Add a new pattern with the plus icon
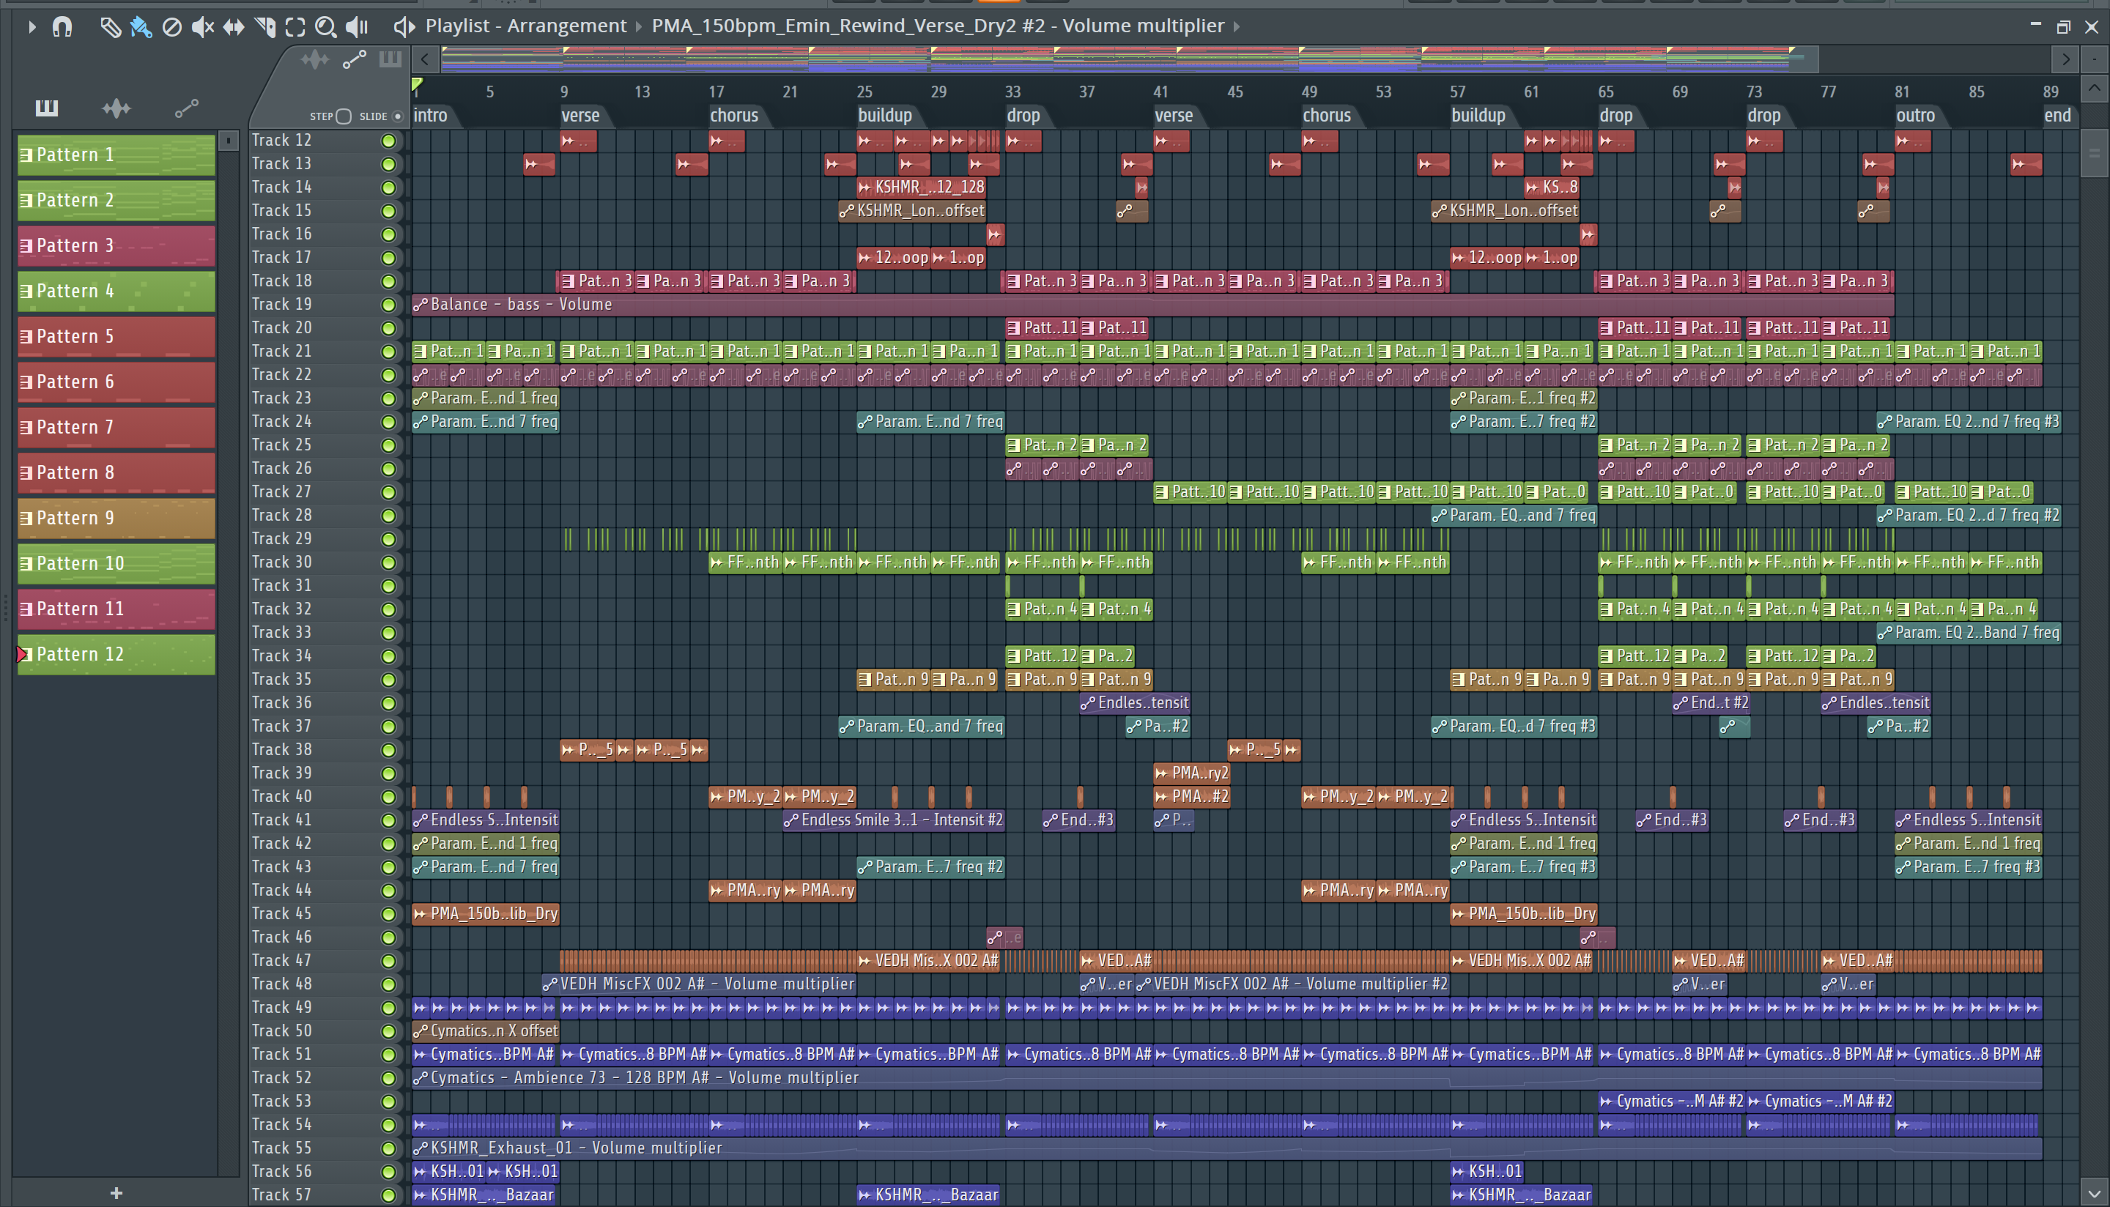This screenshot has width=2110, height=1207. tap(116, 1193)
